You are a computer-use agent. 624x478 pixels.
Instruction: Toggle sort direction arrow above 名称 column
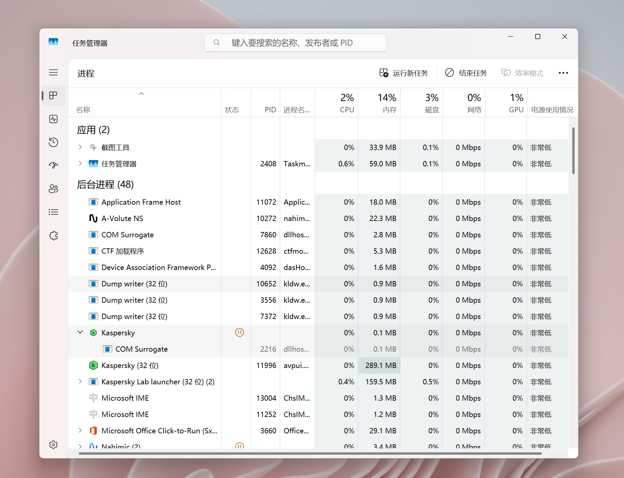point(141,94)
